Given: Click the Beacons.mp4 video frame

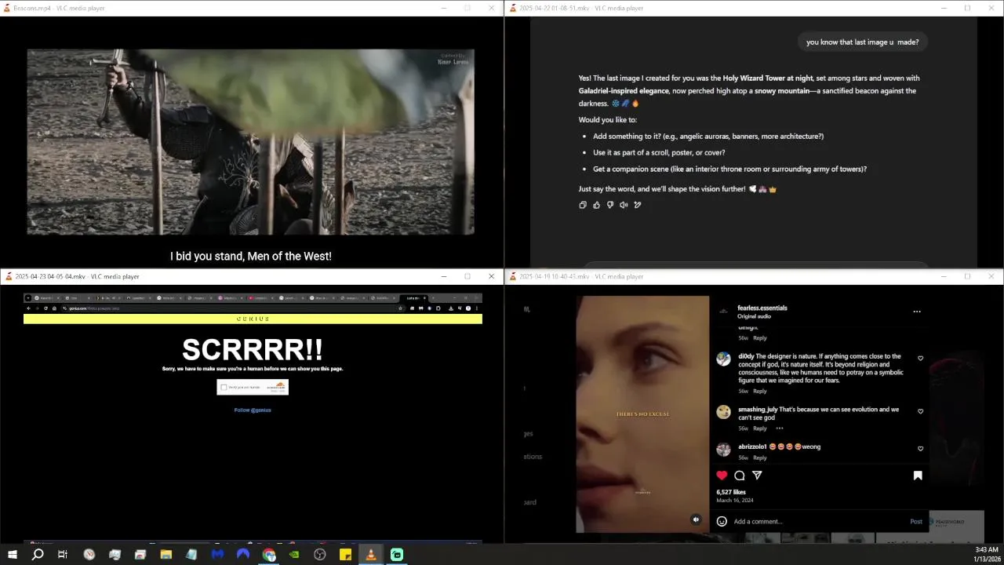Looking at the screenshot, I should (x=251, y=142).
